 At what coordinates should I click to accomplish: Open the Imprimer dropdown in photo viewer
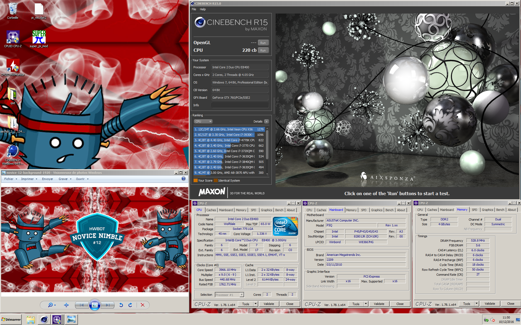tap(29, 179)
